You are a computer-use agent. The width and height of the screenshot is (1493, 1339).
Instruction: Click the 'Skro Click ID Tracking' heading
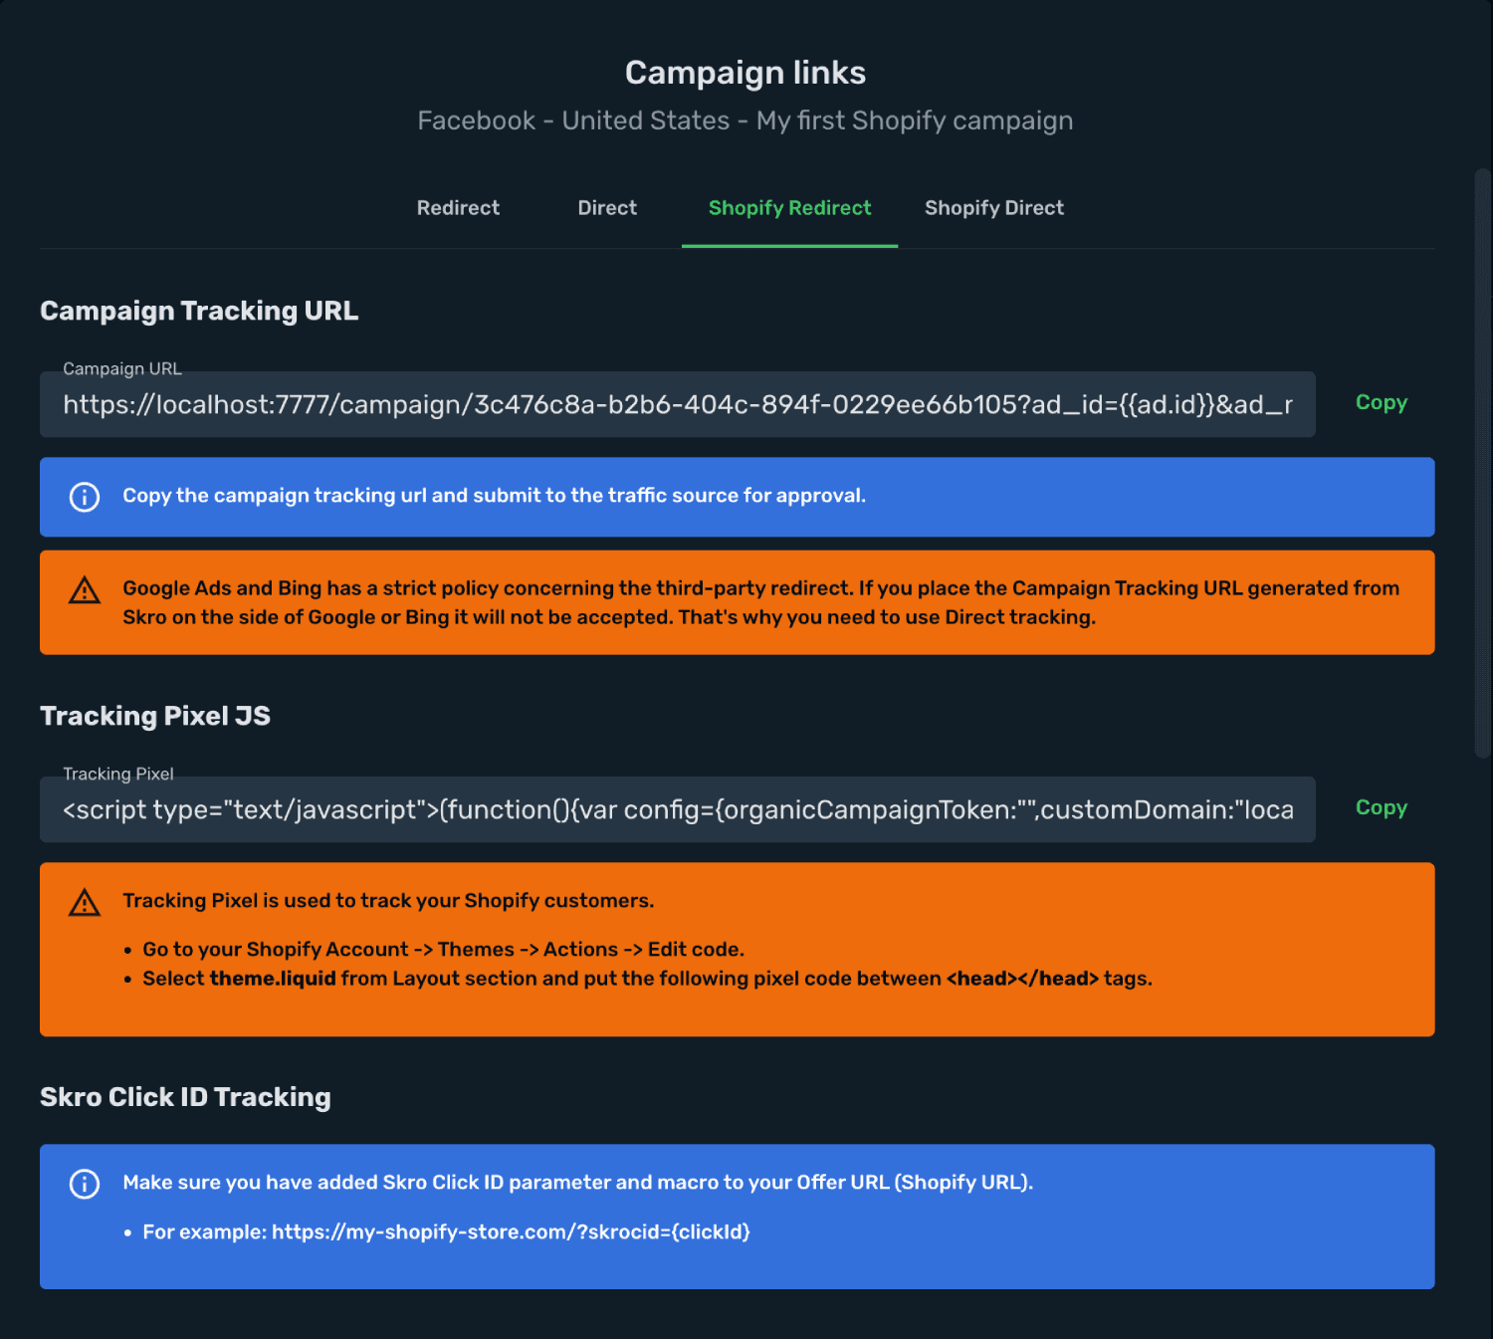pos(185,1097)
